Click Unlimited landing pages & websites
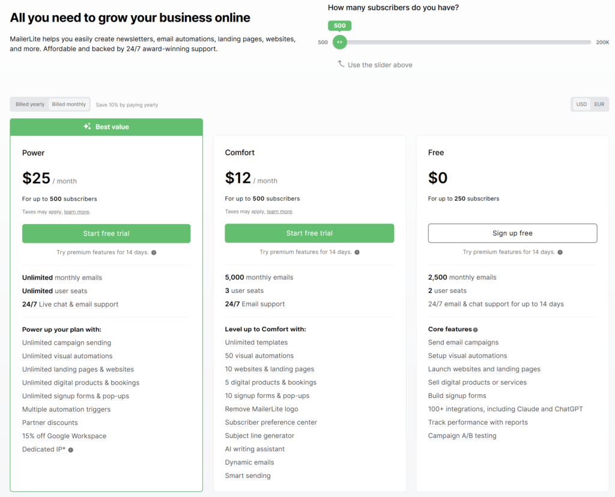The width and height of the screenshot is (615, 497). [x=78, y=370]
